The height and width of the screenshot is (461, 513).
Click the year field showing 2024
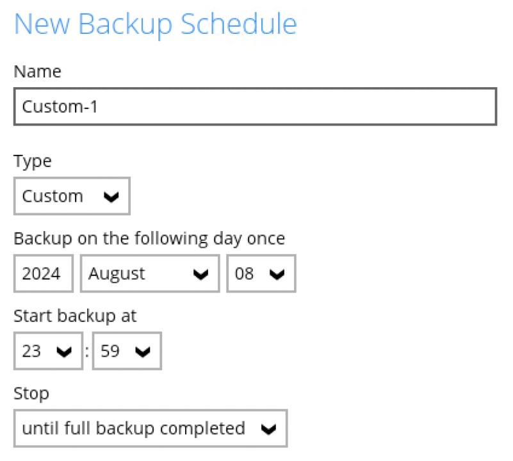coord(43,274)
